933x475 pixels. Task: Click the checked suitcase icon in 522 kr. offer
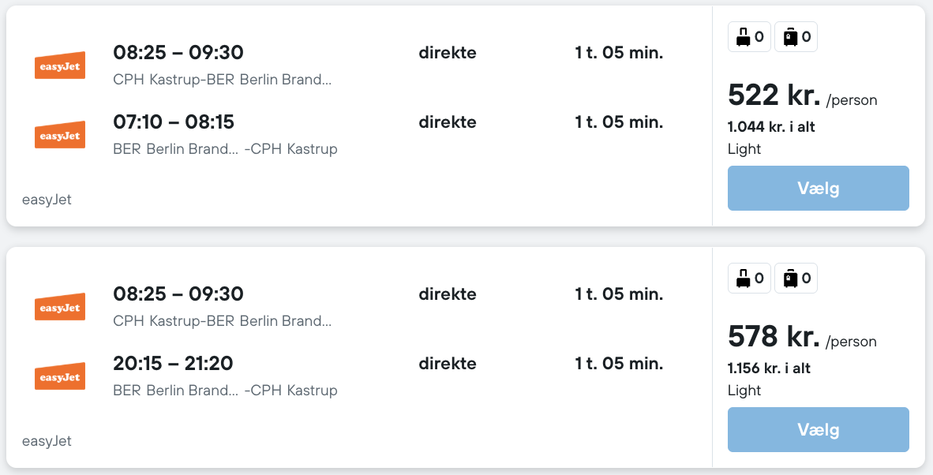(x=790, y=37)
